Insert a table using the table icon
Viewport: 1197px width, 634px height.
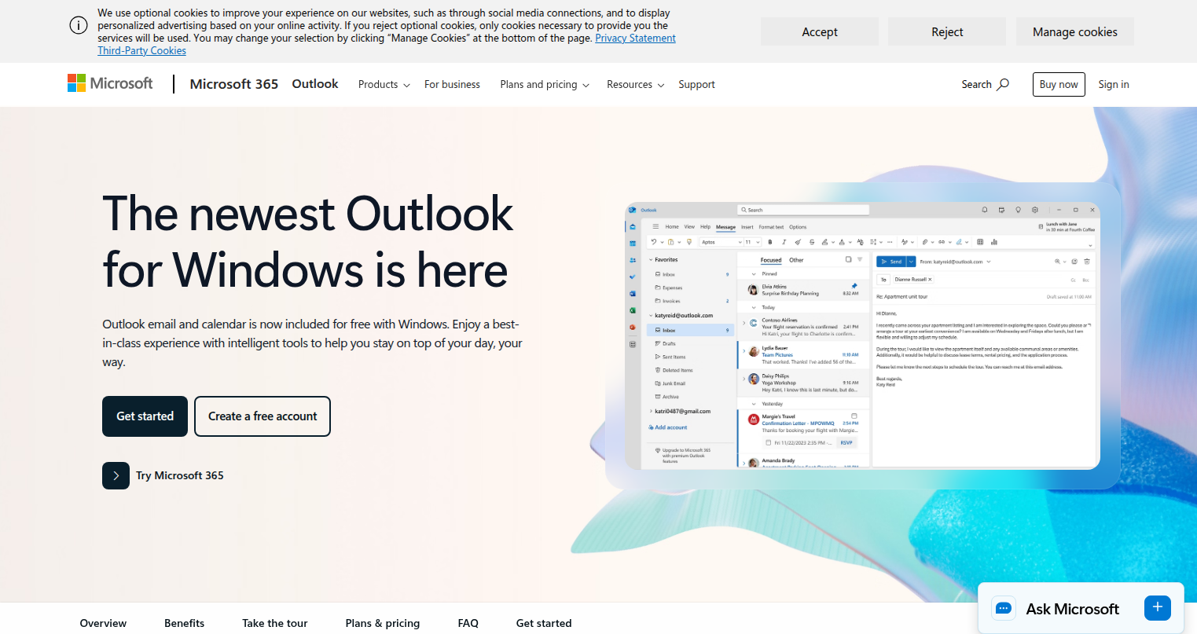980,242
